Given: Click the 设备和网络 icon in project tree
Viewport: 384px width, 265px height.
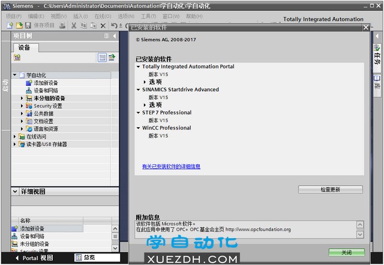Looking at the screenshot, I should (29, 91).
